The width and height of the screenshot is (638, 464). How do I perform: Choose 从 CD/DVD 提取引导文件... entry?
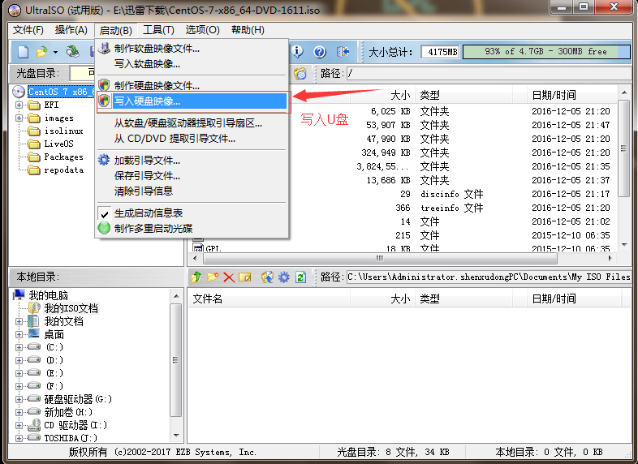click(x=192, y=139)
